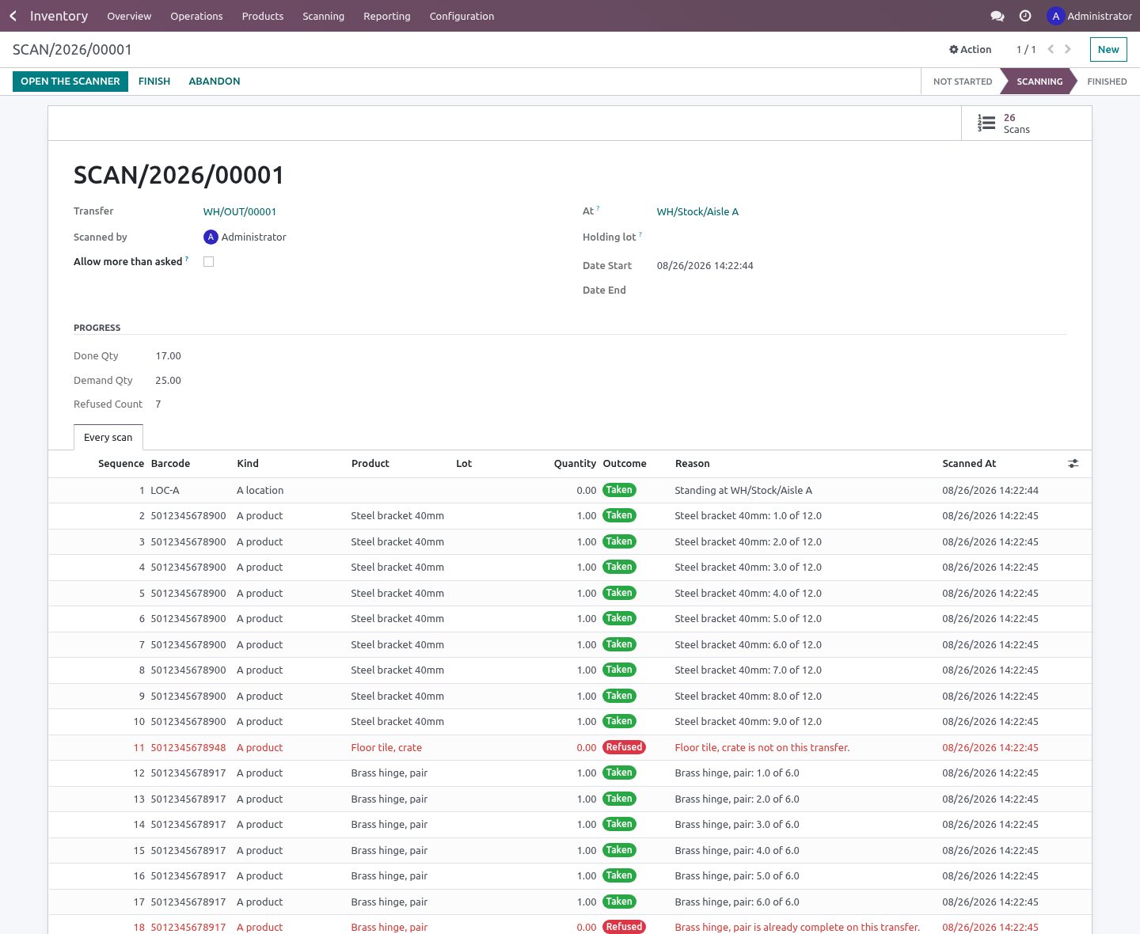This screenshot has height=934, width=1140.
Task: Open the Configuration menu
Action: click(462, 16)
